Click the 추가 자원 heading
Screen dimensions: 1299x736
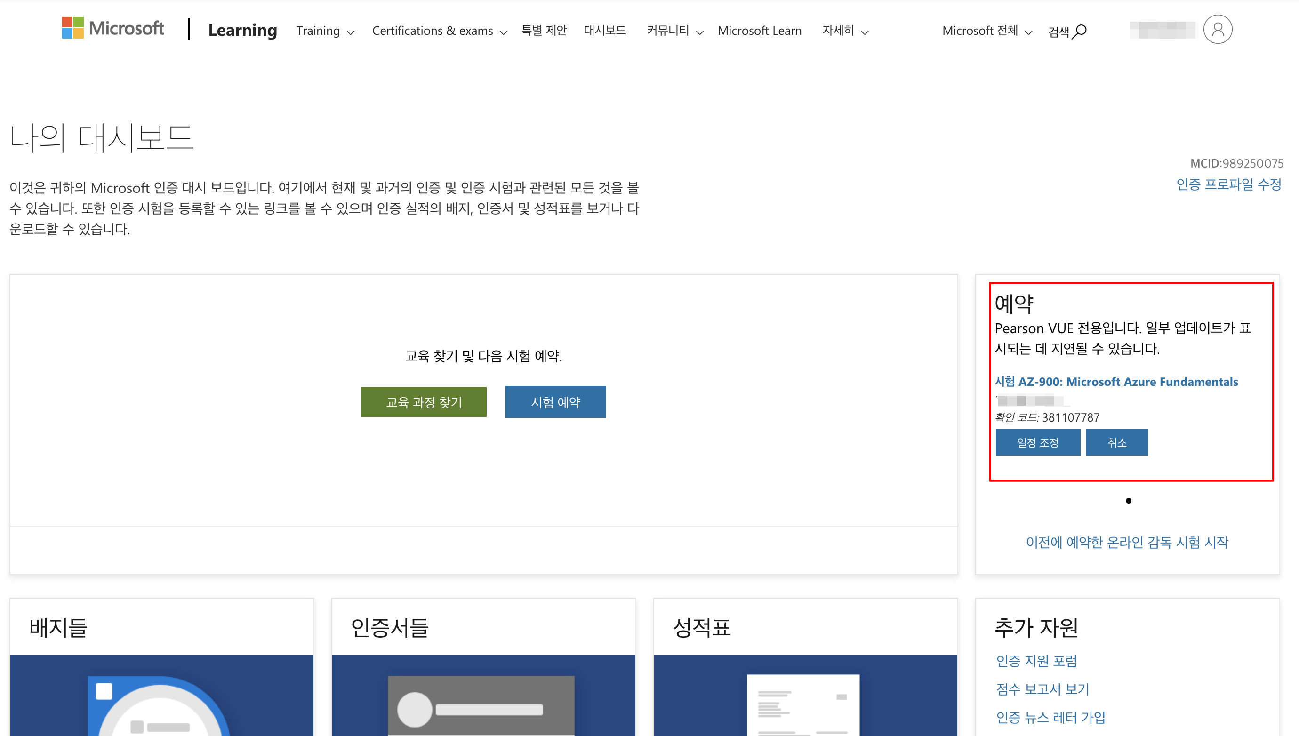pos(1035,627)
